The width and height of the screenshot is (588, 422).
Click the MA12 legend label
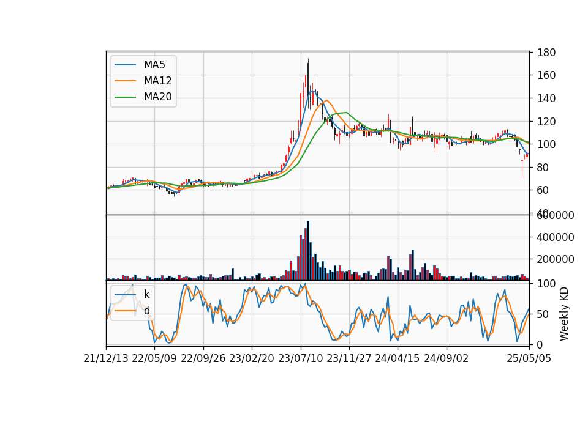click(x=158, y=81)
